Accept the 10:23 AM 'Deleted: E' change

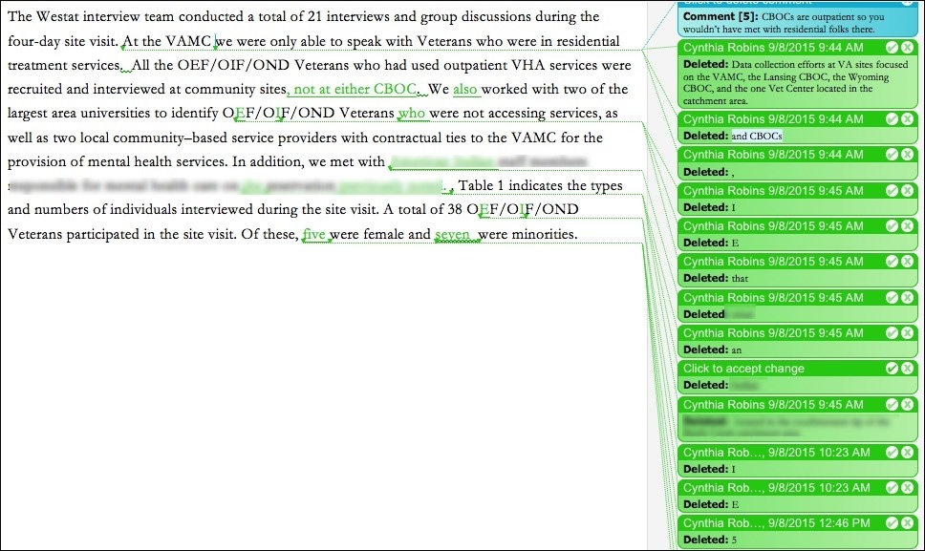tap(891, 488)
